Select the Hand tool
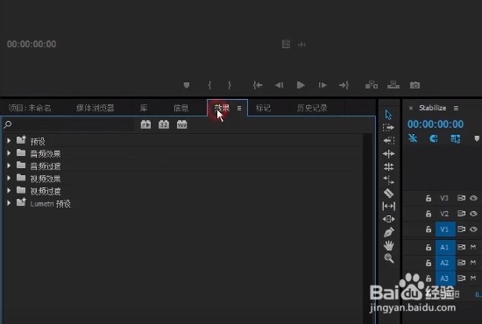The image size is (482, 324). point(388,245)
